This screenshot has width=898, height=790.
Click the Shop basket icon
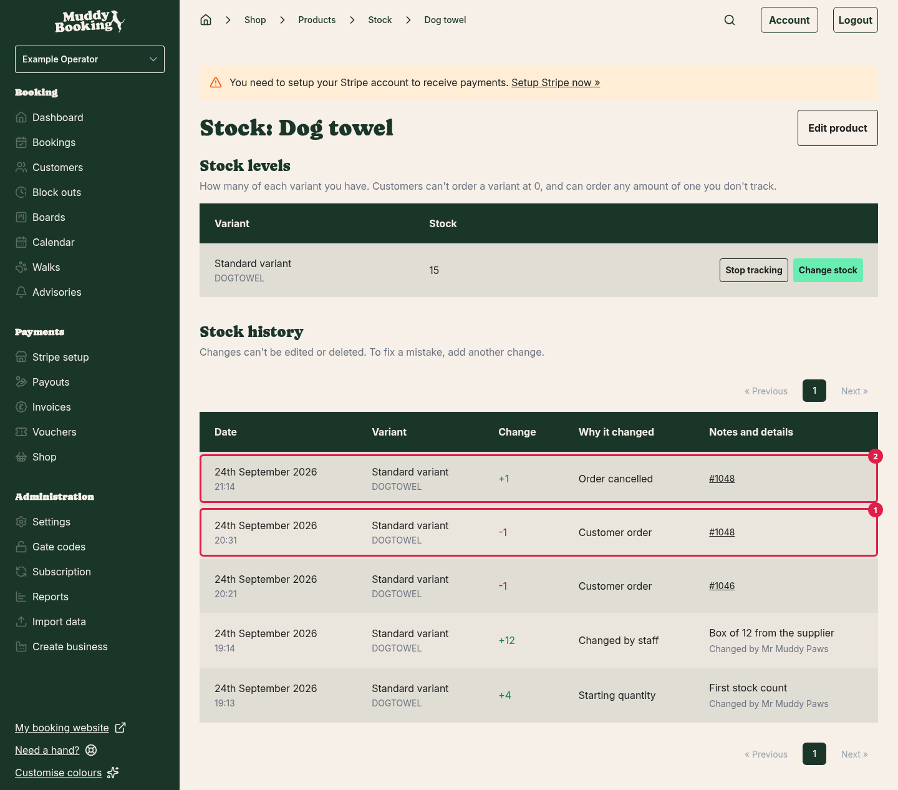(x=21, y=457)
